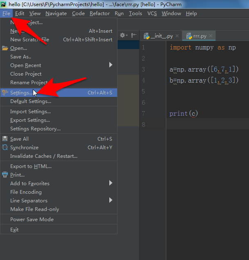Click the Python file icon on __init__.py tab
This screenshot has height=260, width=249.
(147, 36)
